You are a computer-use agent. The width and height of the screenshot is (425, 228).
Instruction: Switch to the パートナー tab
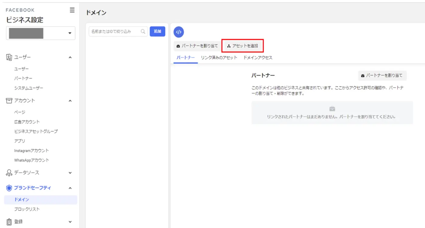tap(186, 57)
